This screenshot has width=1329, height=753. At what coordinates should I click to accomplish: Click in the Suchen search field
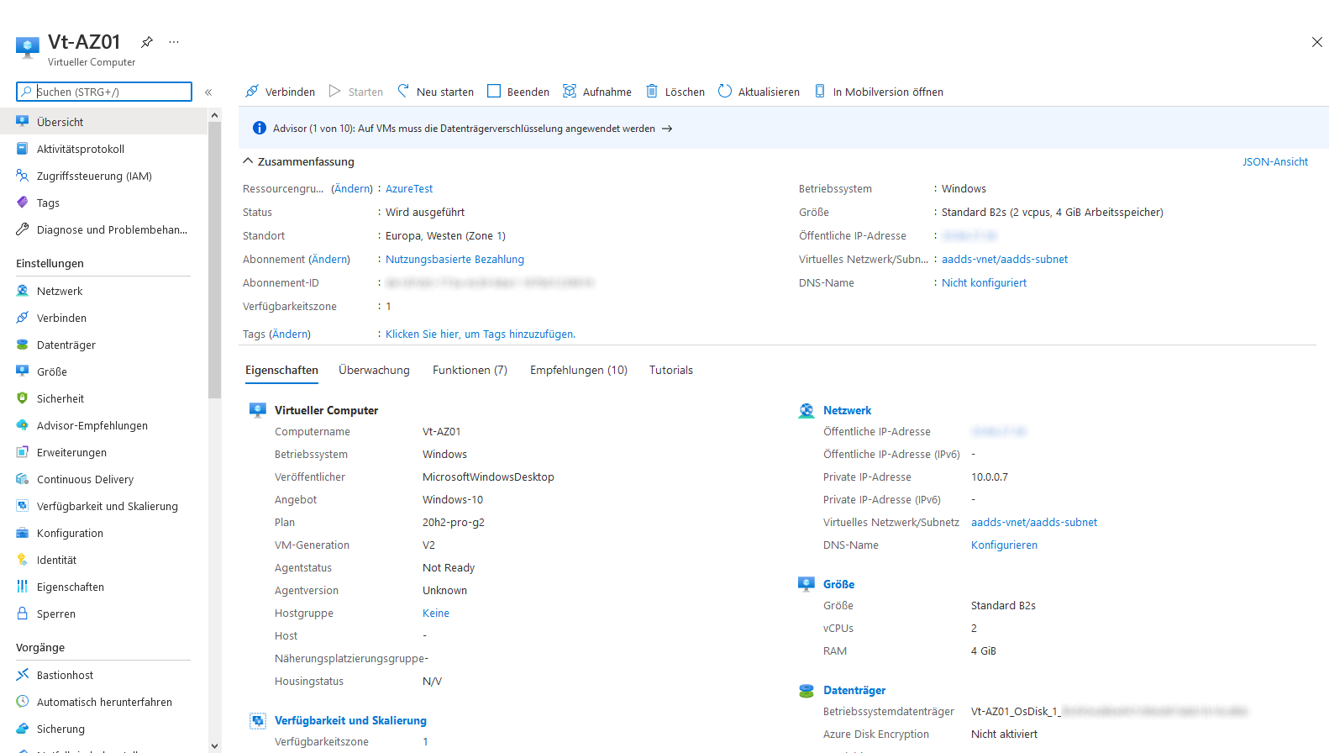(104, 92)
